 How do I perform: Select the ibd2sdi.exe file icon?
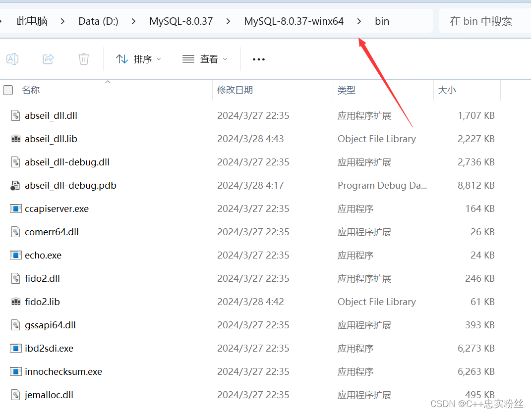[x=15, y=349]
